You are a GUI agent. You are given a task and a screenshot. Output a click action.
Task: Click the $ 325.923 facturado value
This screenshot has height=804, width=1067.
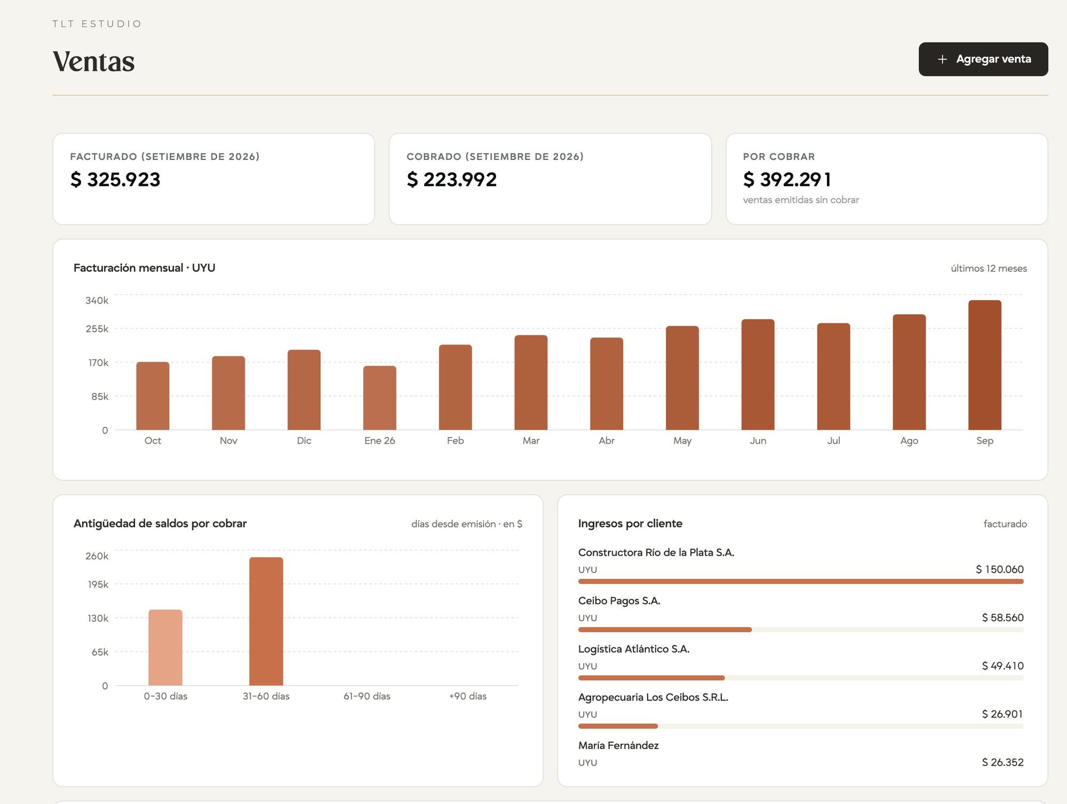click(x=115, y=180)
